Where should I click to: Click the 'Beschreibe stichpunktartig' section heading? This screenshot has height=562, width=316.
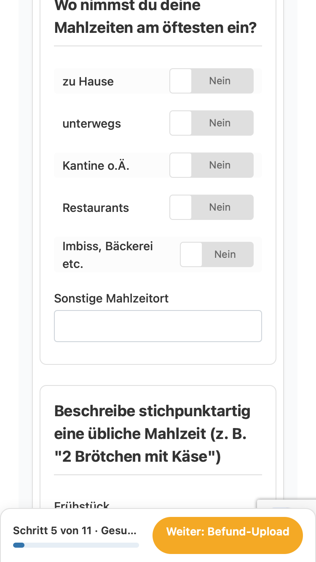point(152,434)
